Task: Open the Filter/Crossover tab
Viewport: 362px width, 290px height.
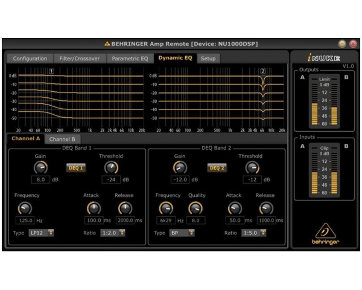Action: tap(80, 59)
